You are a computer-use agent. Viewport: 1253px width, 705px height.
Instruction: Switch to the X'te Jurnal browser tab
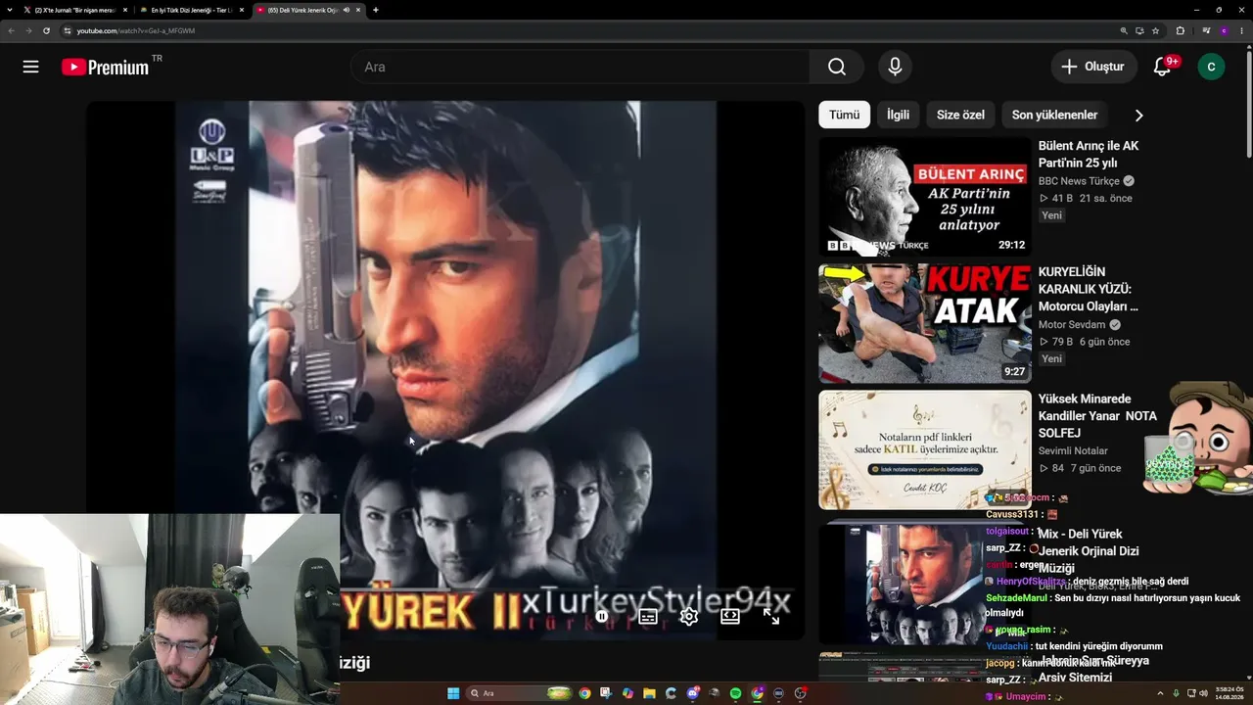(x=74, y=10)
